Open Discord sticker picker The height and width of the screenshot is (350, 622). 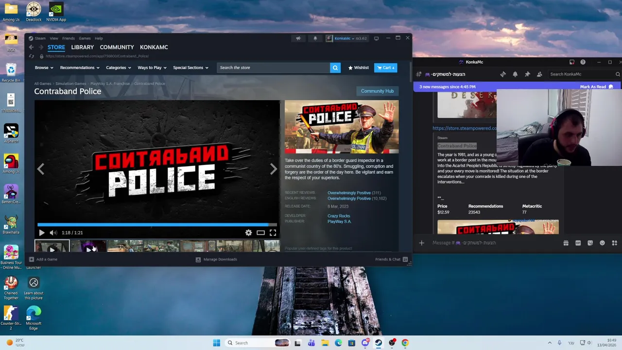(590, 243)
